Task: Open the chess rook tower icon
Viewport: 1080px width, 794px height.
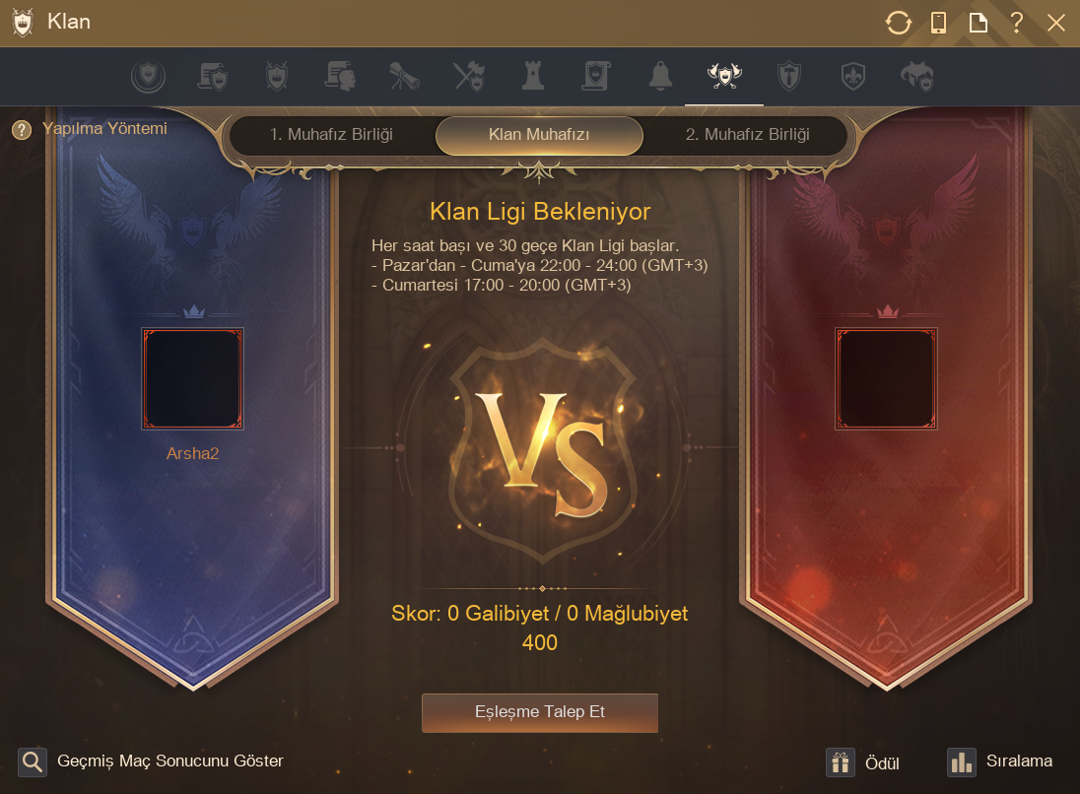Action: click(x=532, y=76)
